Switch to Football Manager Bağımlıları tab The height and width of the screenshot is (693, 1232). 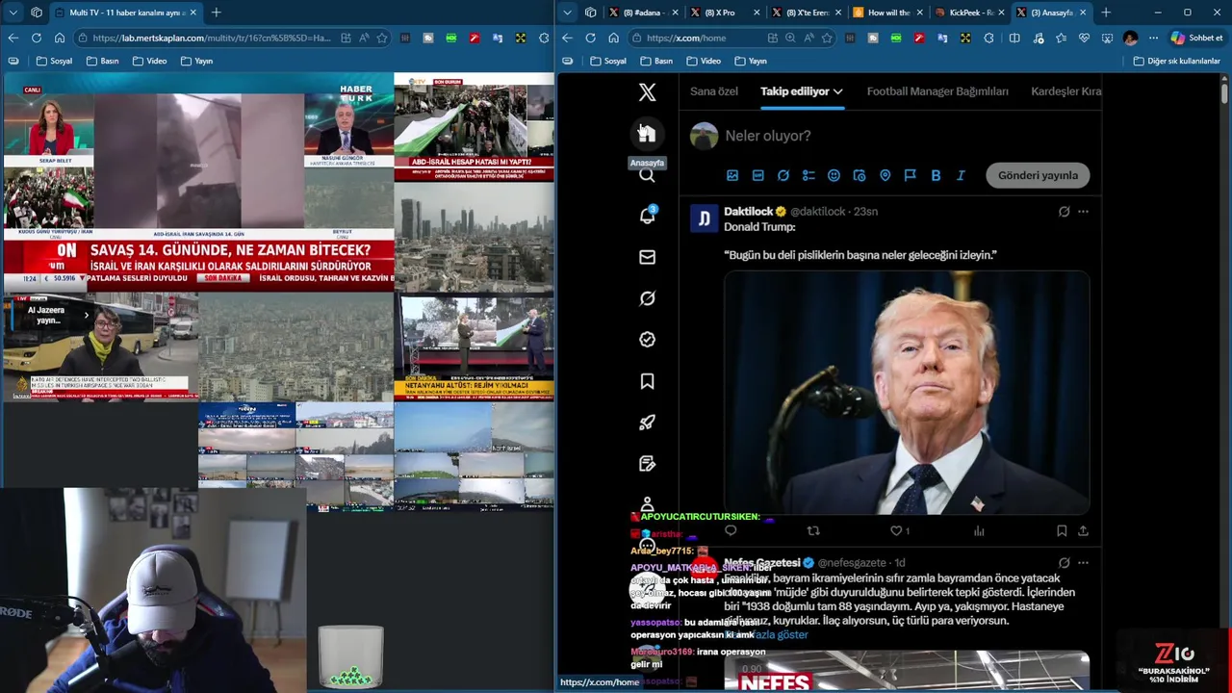point(937,91)
